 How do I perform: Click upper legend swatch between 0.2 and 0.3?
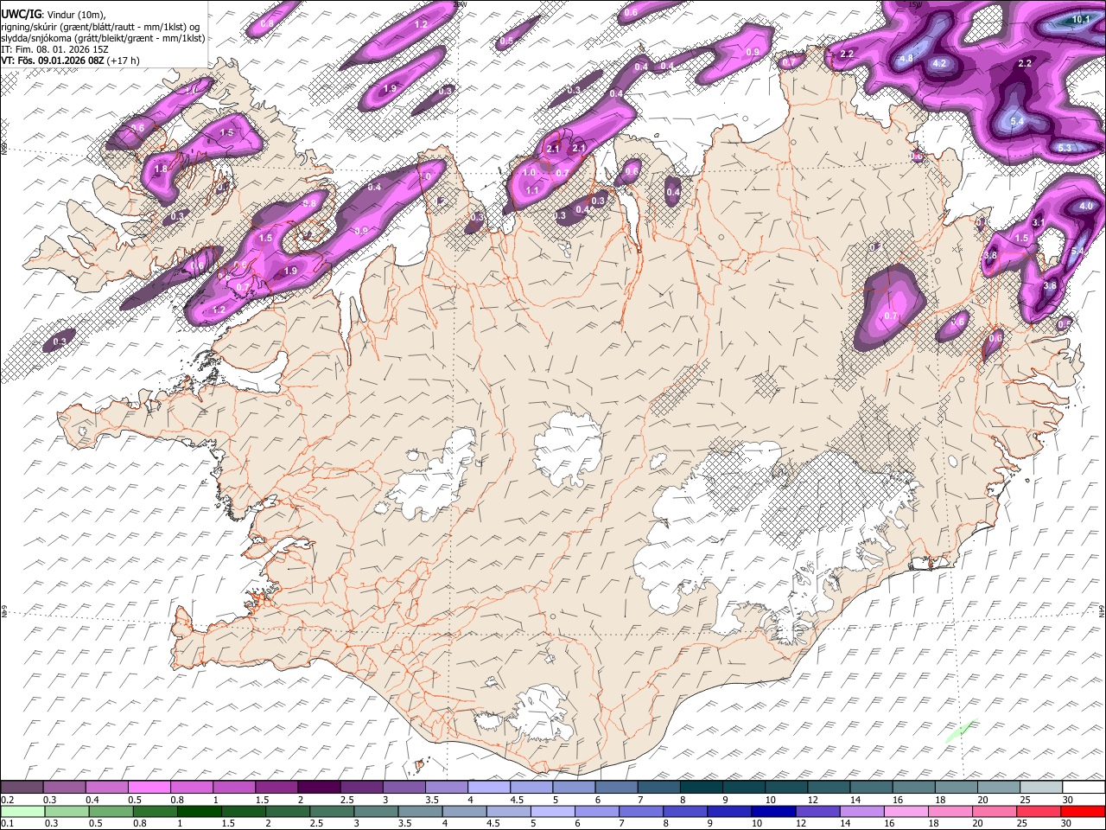click(x=22, y=788)
